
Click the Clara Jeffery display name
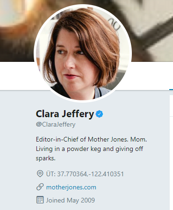pos(65,114)
